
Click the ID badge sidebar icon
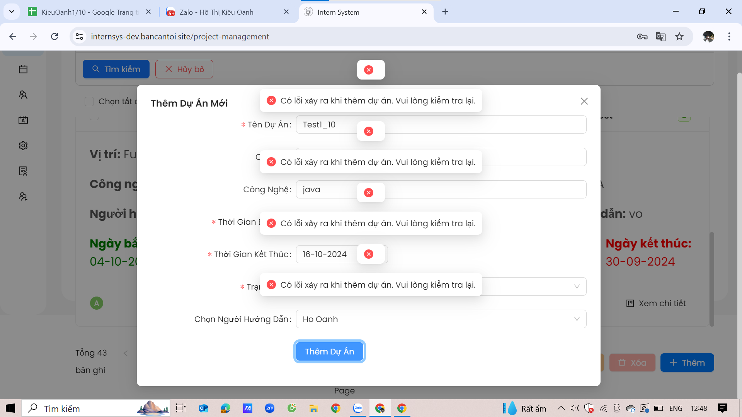coord(23,120)
